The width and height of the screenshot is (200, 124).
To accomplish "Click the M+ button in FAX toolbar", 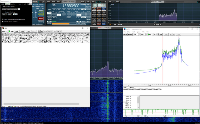I will [42, 31].
